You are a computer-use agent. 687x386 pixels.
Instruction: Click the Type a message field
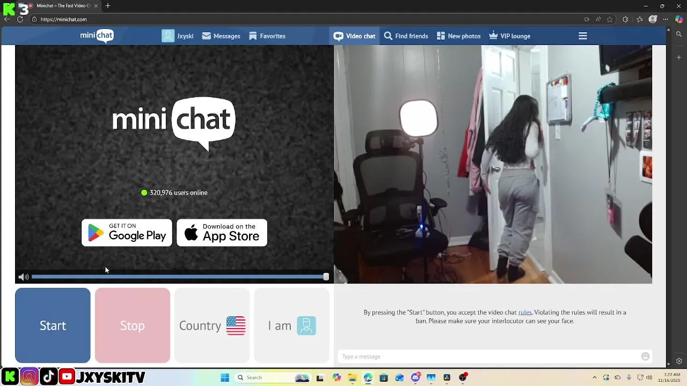click(x=488, y=357)
